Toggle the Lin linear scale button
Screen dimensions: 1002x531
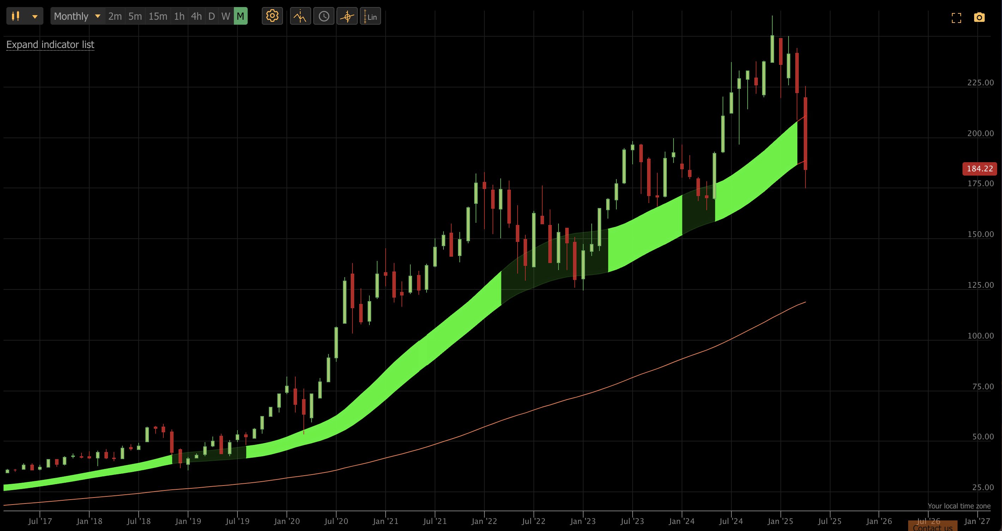(370, 16)
